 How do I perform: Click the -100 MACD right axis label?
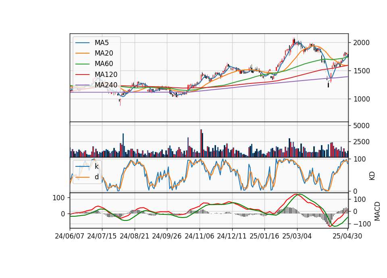tap(362, 224)
